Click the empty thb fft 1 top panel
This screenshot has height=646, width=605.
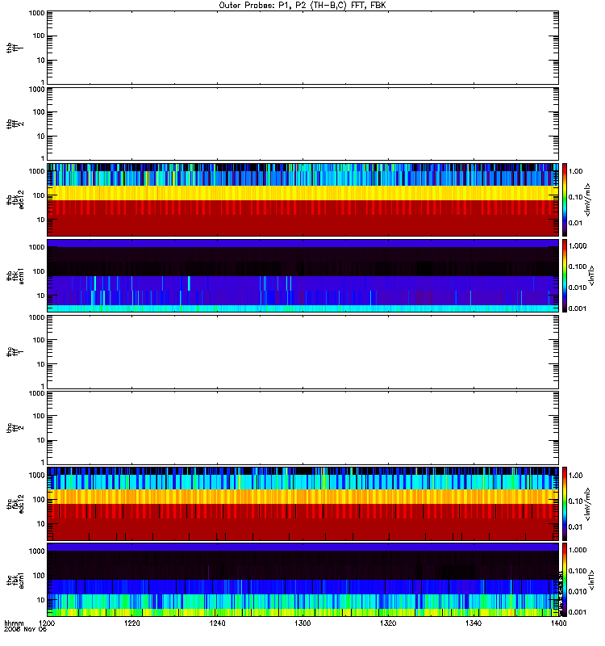[x=302, y=48]
